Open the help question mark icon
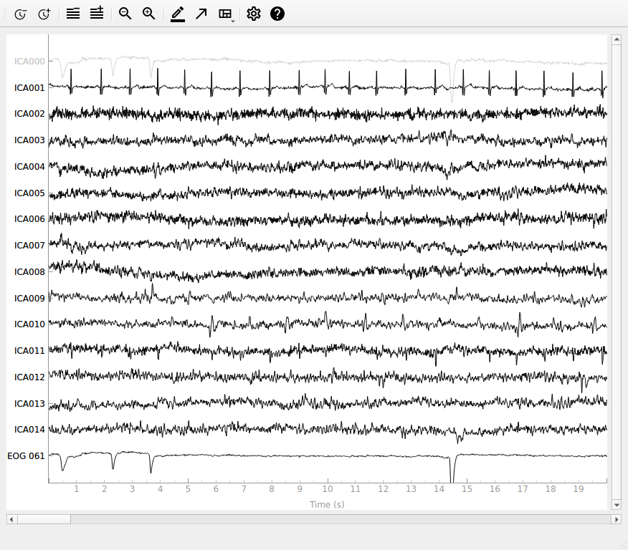Screen dimensions: 628x550 coord(277,14)
